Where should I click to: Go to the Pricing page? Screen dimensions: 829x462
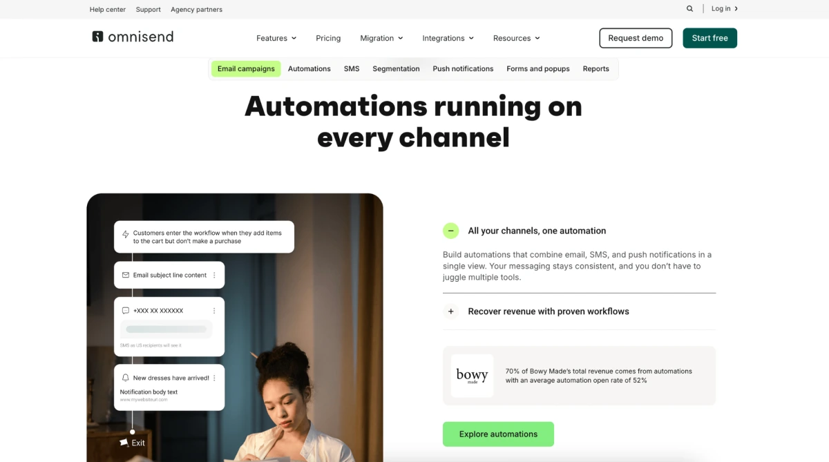[x=328, y=38]
